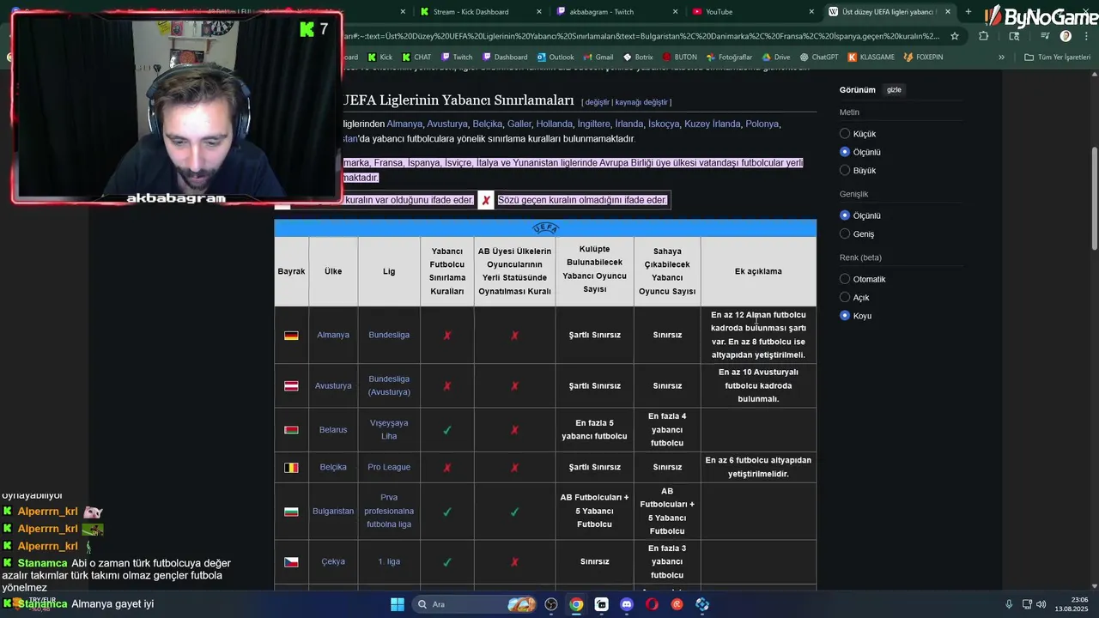1099x618 pixels.
Task: Open the browser extensions puzzle icon
Action: point(983,36)
